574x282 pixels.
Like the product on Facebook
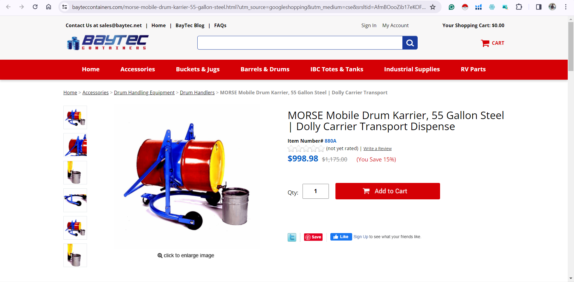coord(341,237)
